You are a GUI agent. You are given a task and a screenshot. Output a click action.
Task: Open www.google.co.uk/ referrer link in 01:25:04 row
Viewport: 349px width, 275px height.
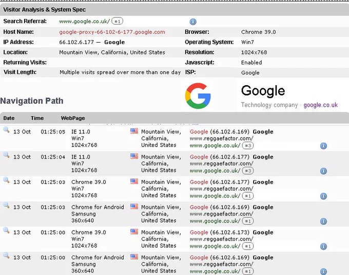pyautogui.click(x=215, y=171)
